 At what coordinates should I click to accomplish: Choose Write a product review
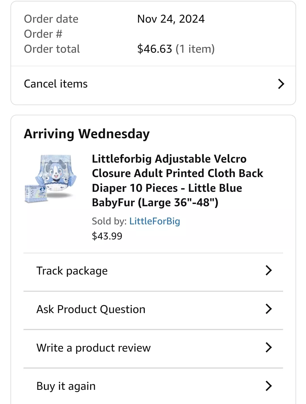93,348
